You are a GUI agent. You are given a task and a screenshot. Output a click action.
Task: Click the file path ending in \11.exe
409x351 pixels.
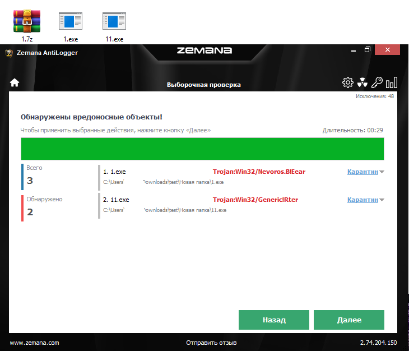165,210
